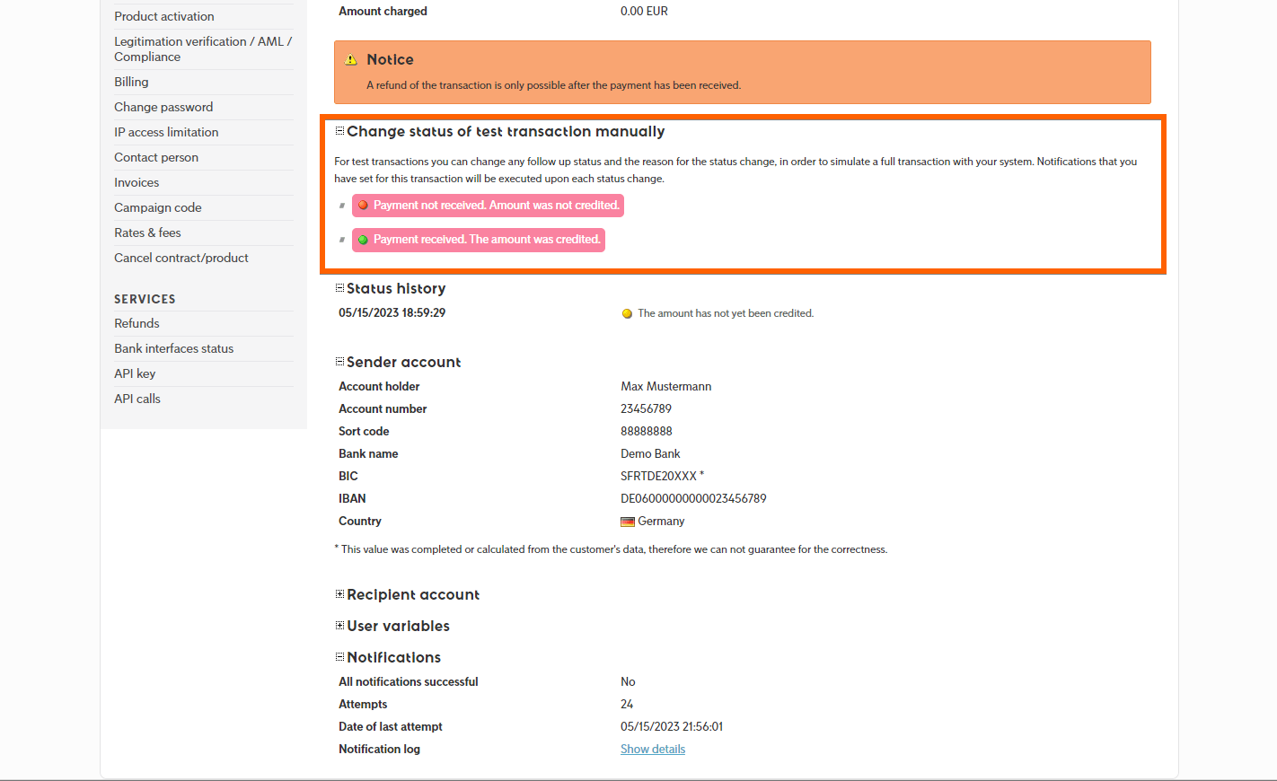The width and height of the screenshot is (1277, 781).
Task: Select Change password in sidebar
Action: (x=163, y=107)
